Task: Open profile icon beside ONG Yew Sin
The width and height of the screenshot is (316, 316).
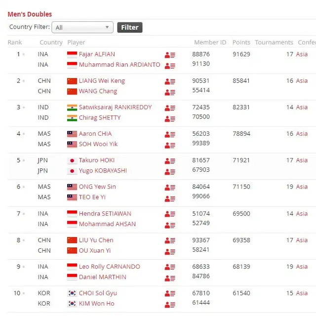Action: (170, 188)
